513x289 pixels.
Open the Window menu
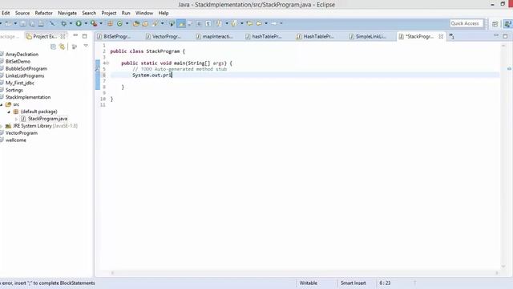point(144,13)
